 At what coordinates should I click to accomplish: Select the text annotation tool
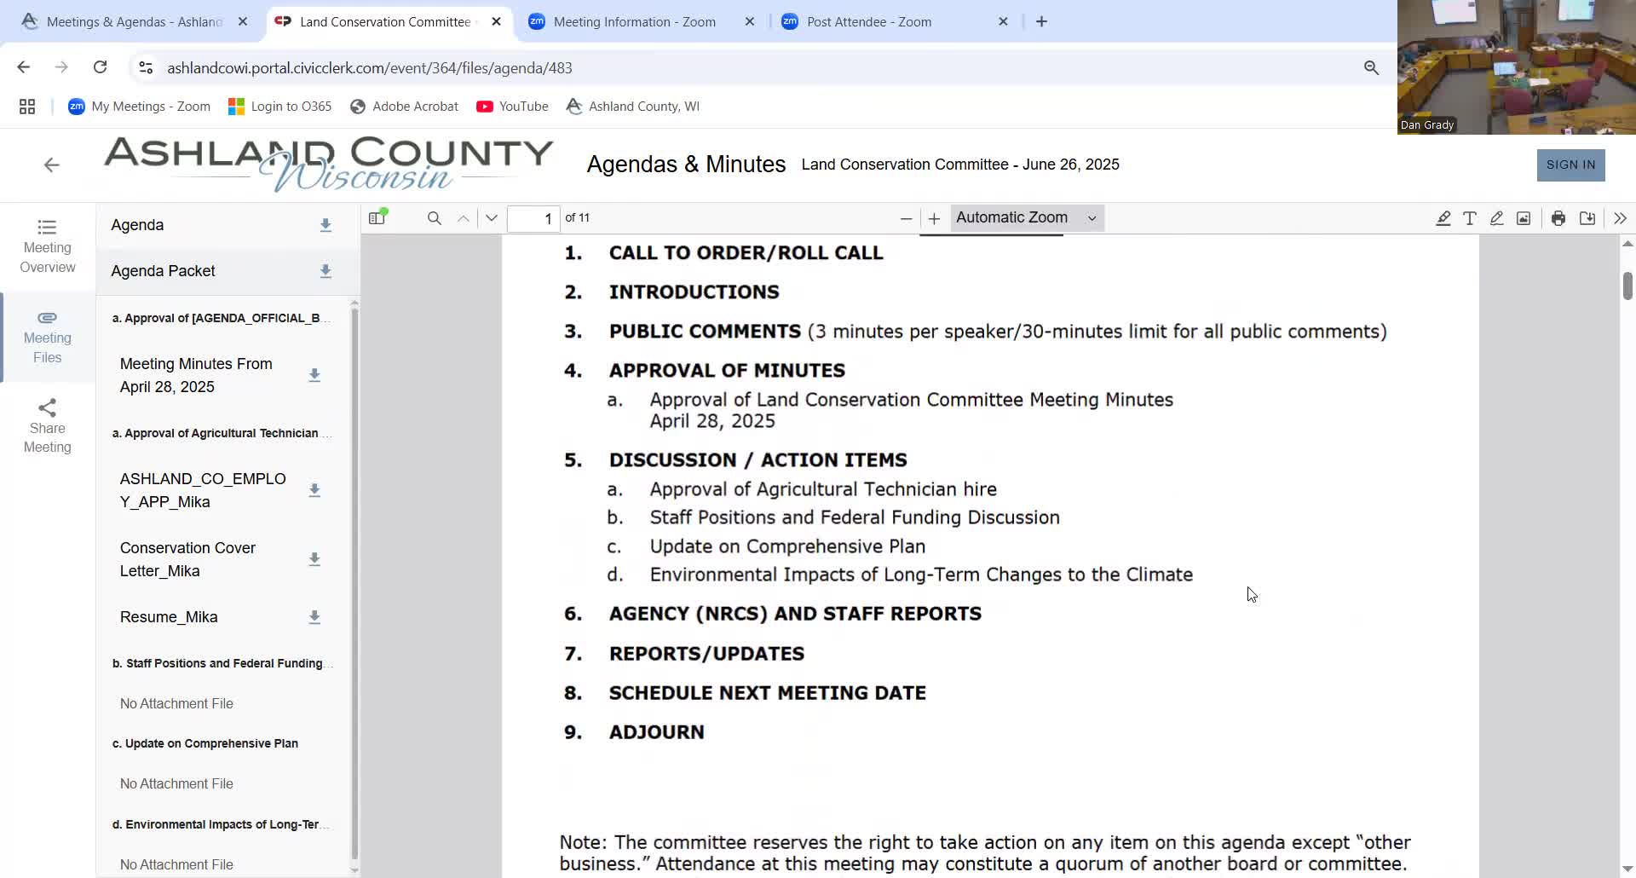coord(1471,218)
